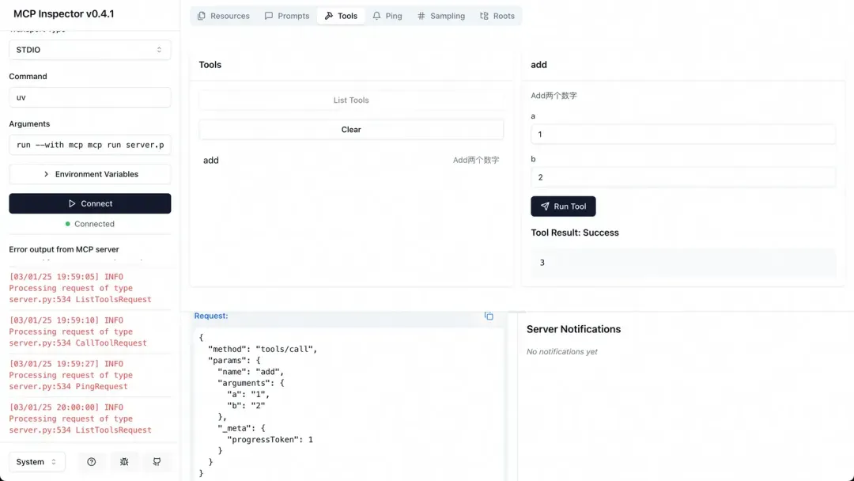Copy the request JSON via copy icon
Image resolution: width=854 pixels, height=481 pixels.
tap(489, 316)
